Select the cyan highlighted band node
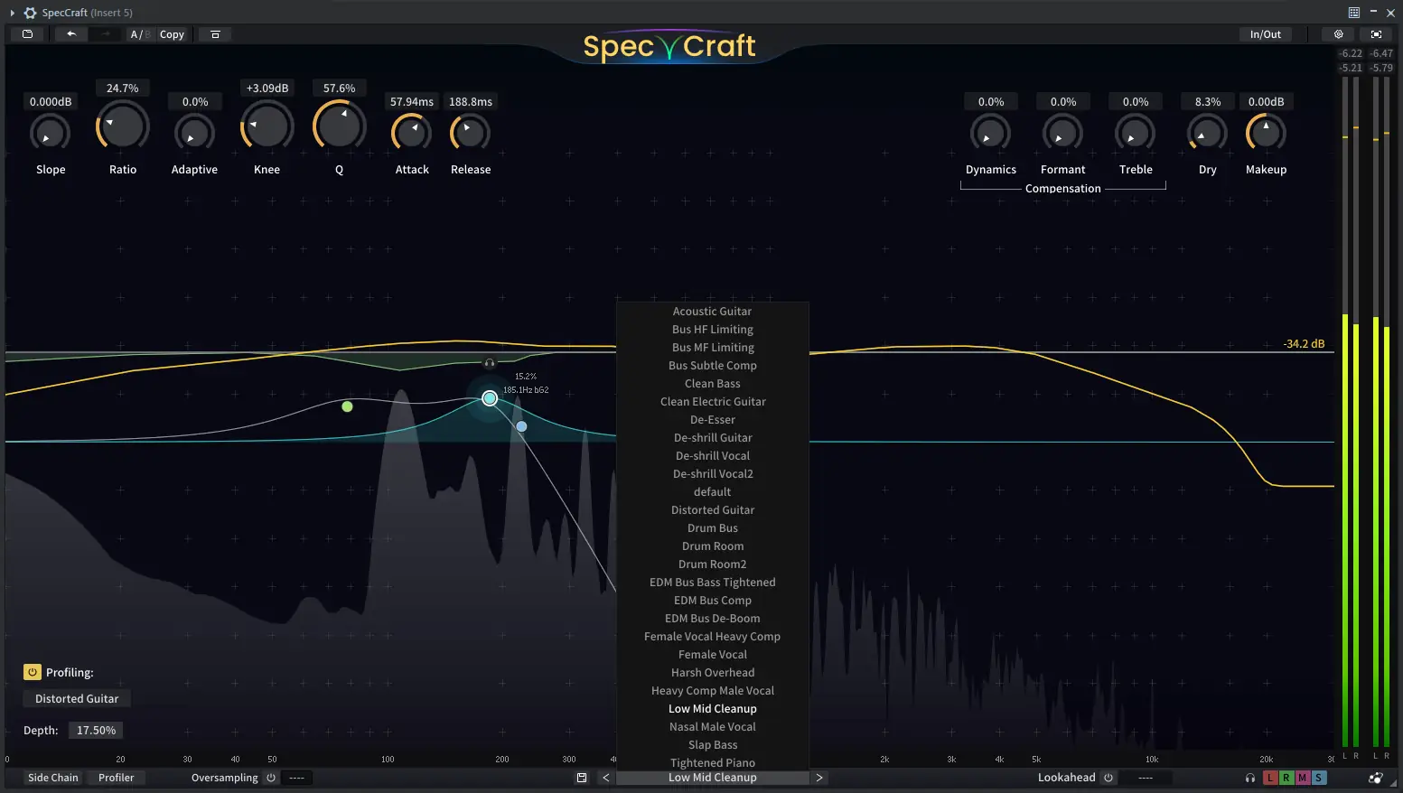 tap(490, 398)
